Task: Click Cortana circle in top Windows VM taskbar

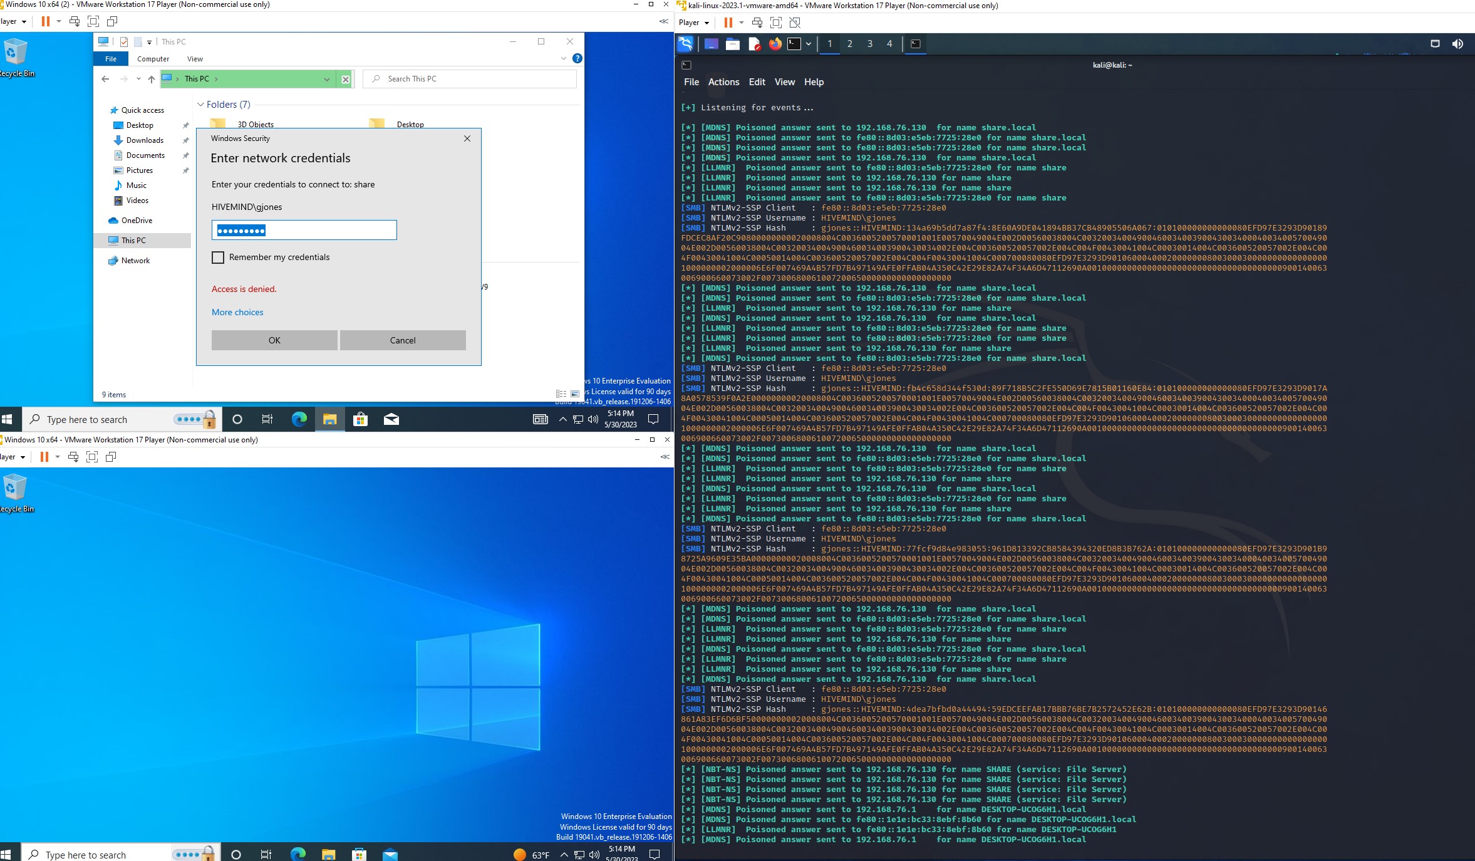Action: (x=237, y=419)
